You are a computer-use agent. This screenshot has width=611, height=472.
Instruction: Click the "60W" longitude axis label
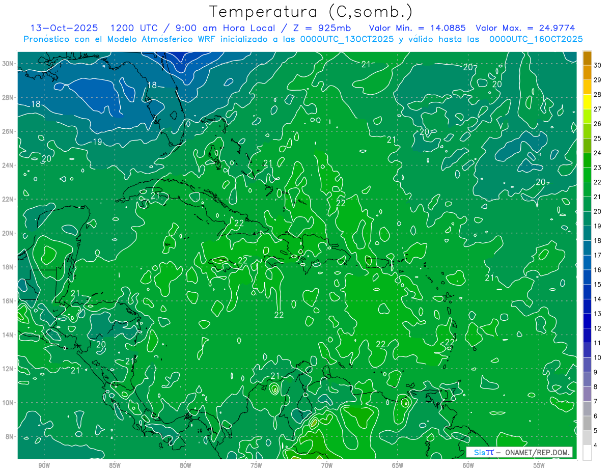click(x=468, y=465)
